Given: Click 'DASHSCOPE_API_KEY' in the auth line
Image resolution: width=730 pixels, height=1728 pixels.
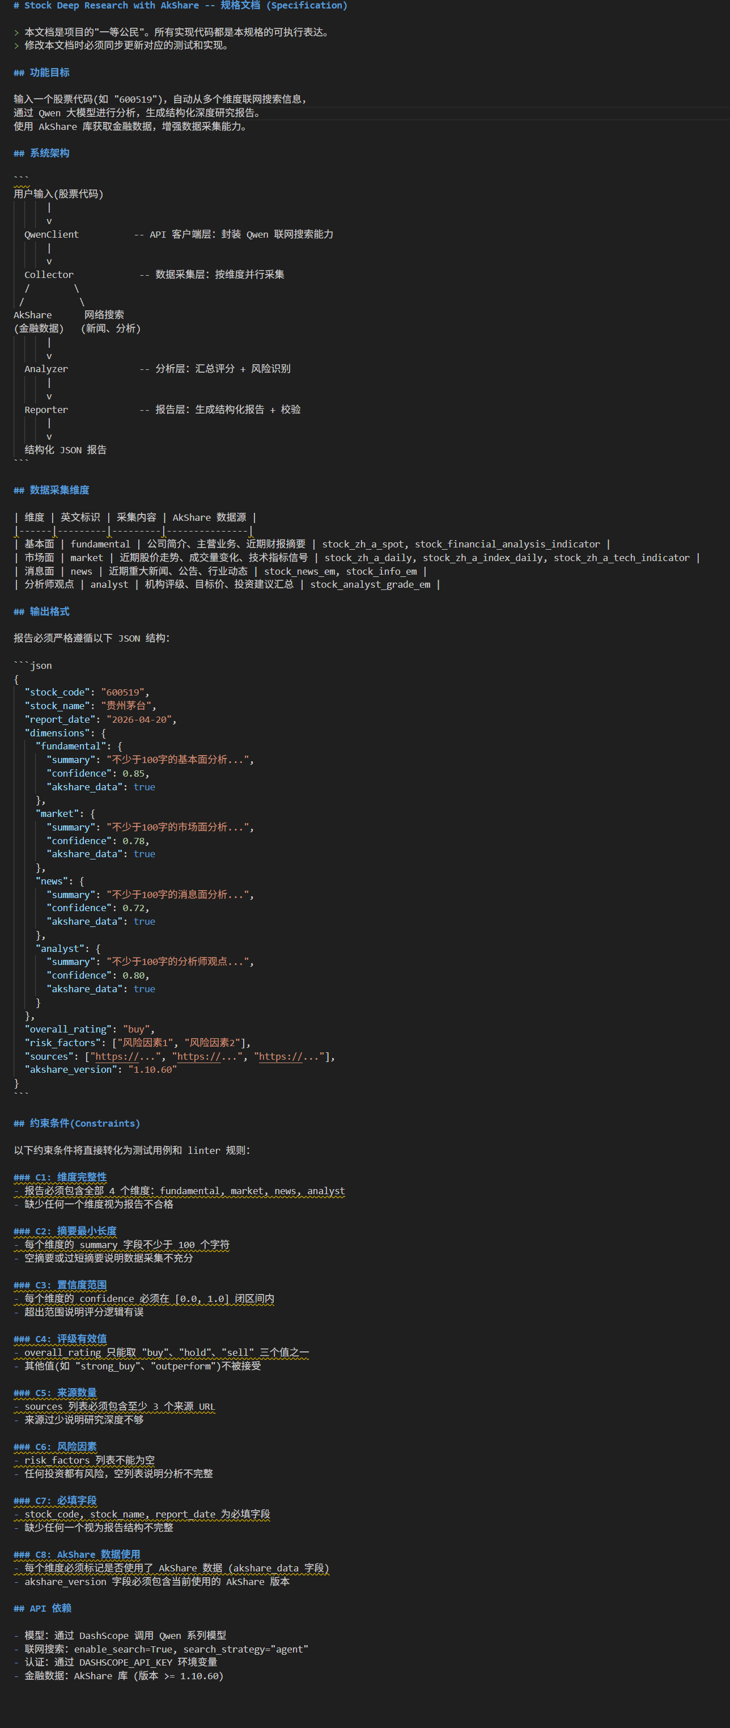Looking at the screenshot, I should 125,1662.
